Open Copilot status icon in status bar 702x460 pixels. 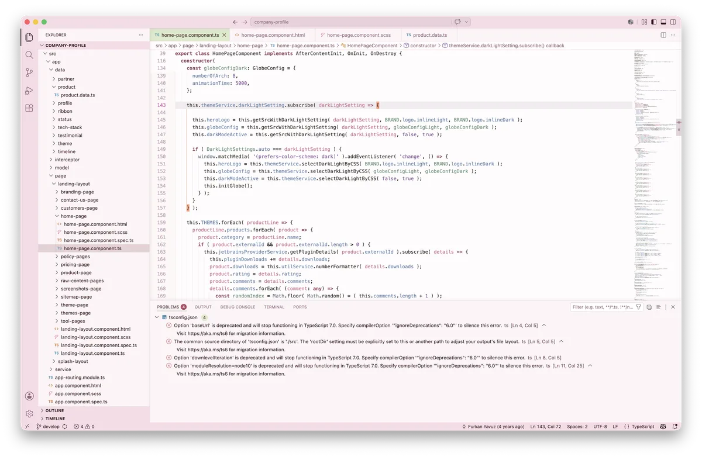[x=662, y=427]
